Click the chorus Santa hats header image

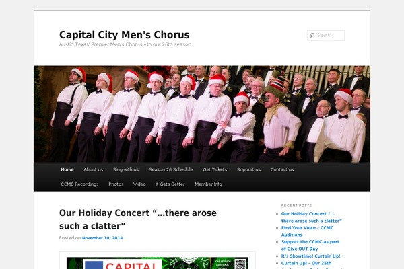click(202, 114)
